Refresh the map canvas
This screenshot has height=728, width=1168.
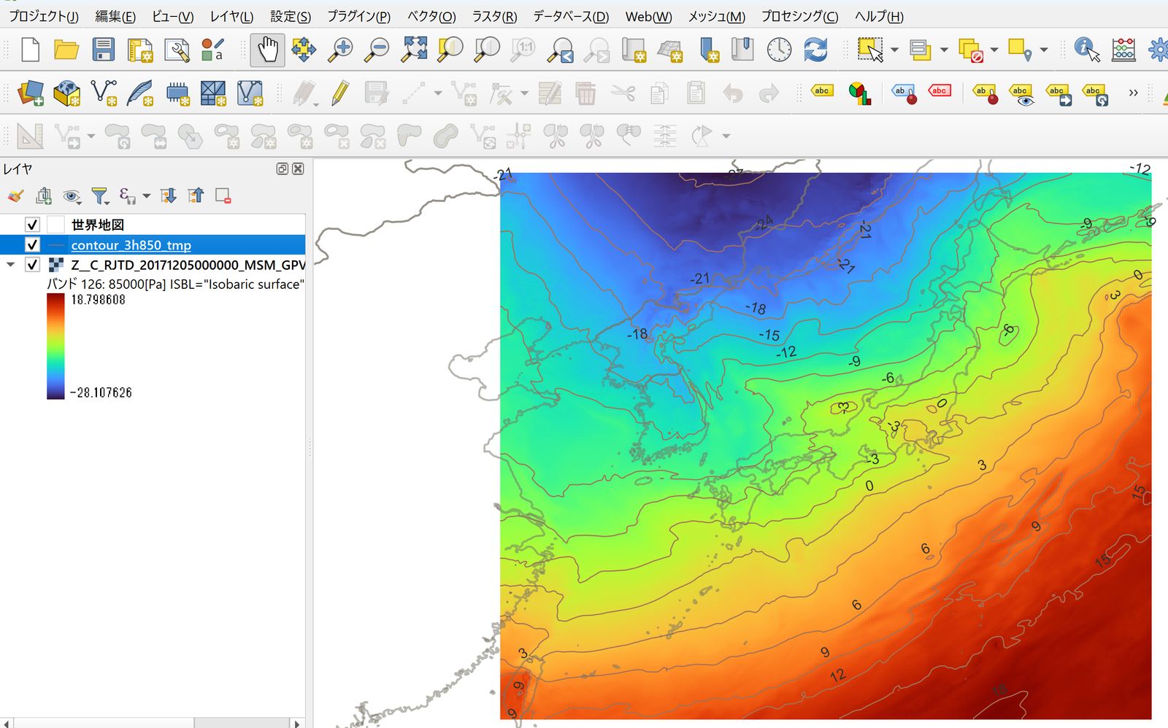click(x=815, y=50)
